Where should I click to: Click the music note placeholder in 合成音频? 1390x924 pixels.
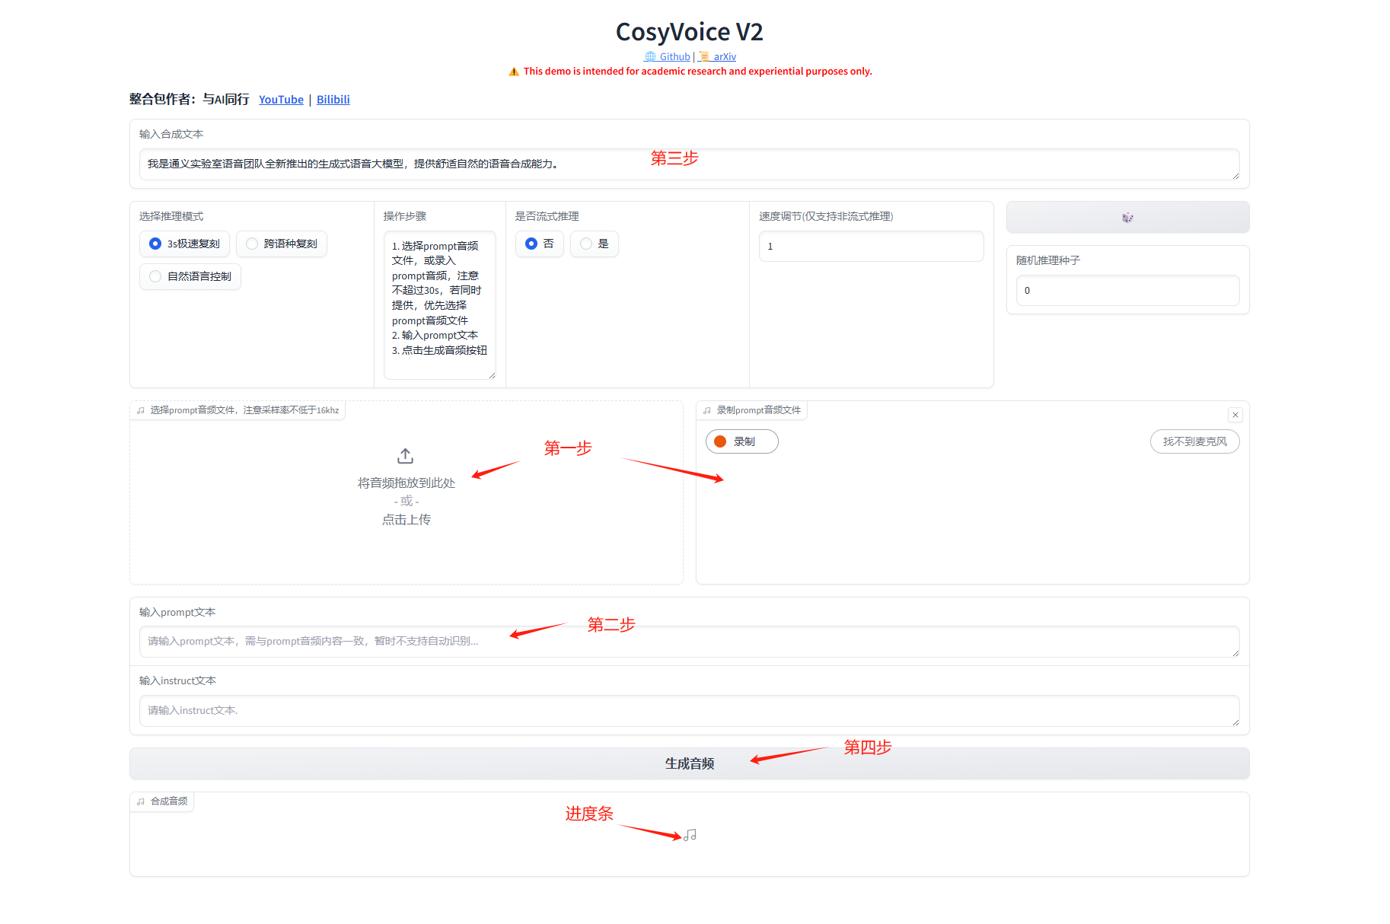[690, 835]
